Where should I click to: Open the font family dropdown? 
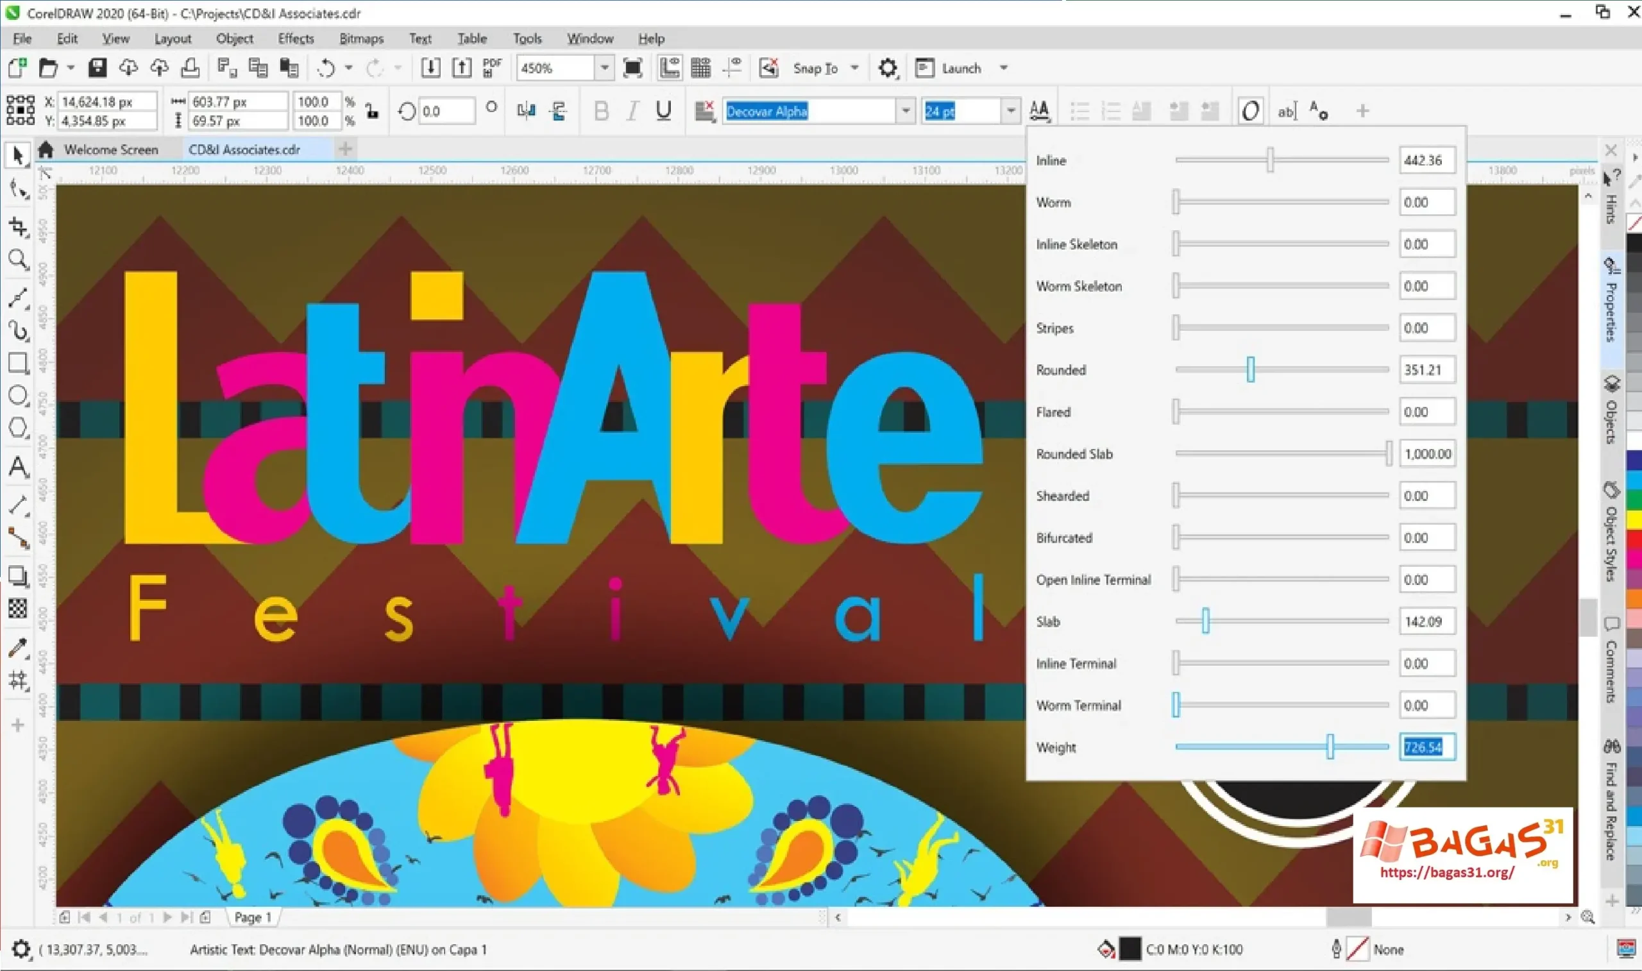click(x=906, y=110)
